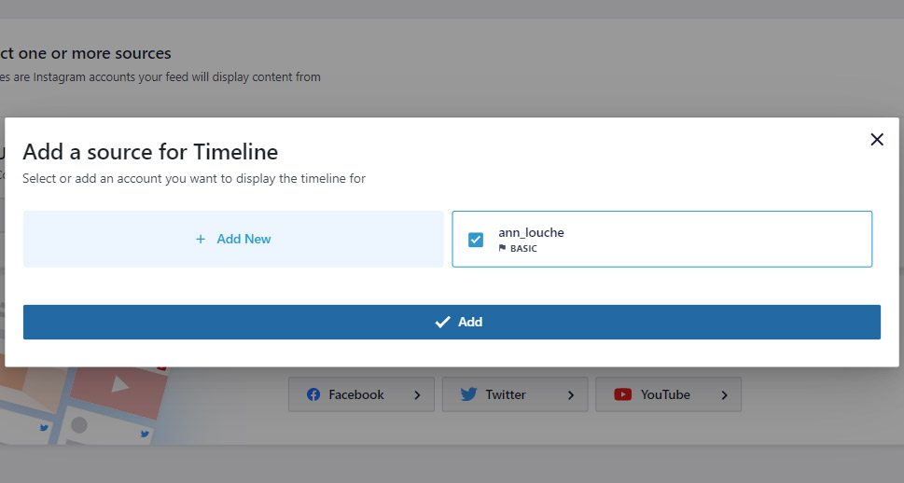Open the Facebook feed option
Screen dimensions: 904x483
pyautogui.click(x=361, y=394)
